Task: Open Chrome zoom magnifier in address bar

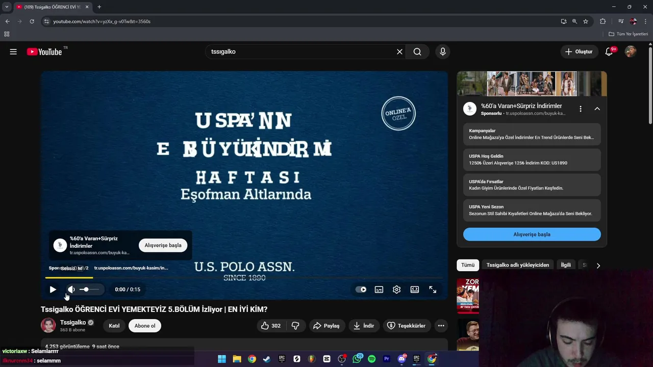Action: 574,21
